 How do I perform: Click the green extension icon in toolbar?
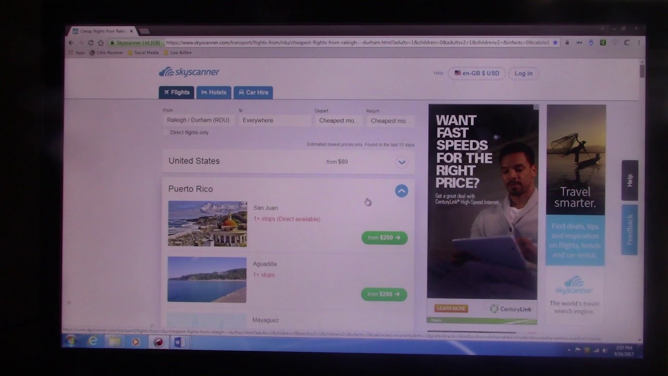tap(603, 42)
